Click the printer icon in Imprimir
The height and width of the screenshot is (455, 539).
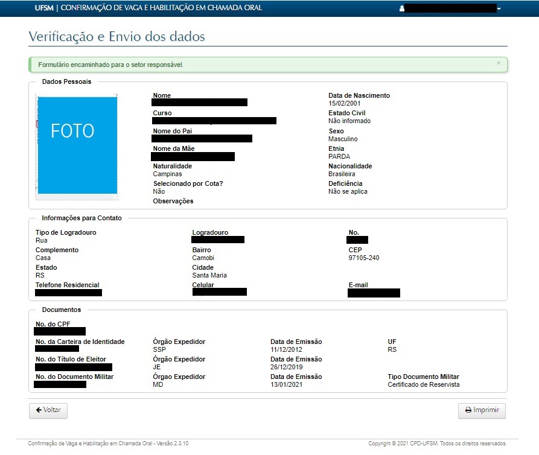468,410
